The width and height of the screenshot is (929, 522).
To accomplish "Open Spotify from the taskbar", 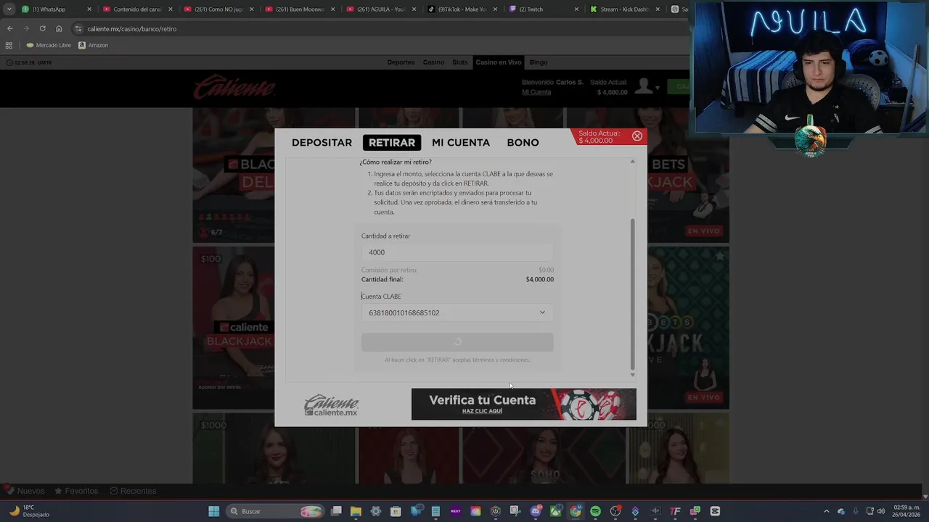I will (x=595, y=511).
